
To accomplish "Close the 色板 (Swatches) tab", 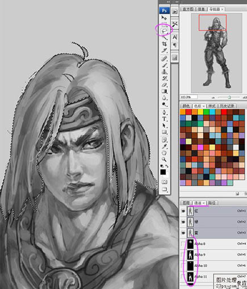I will click(x=204, y=106).
